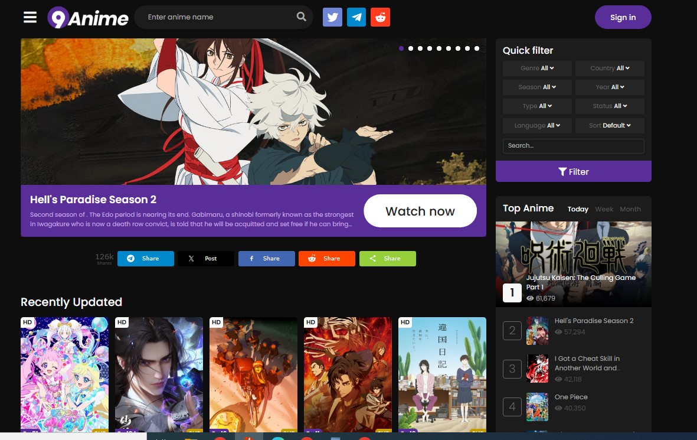This screenshot has width=697, height=440.
Task: Select the sixth carousel dot
Action: click(x=449, y=48)
